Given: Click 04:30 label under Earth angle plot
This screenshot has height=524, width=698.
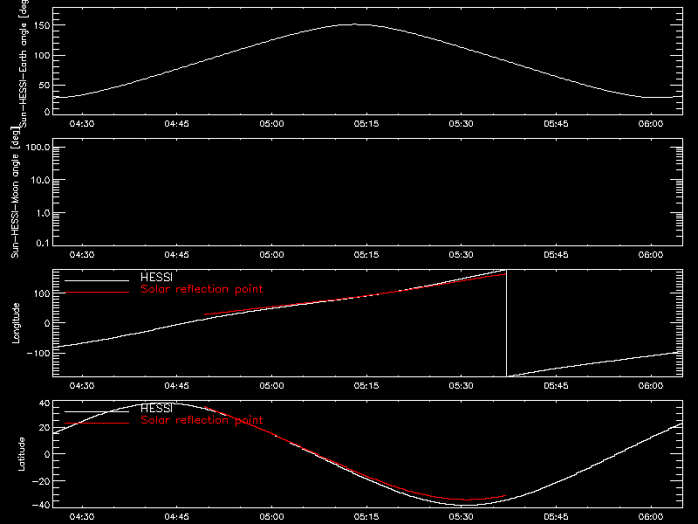Looking at the screenshot, I should pyautogui.click(x=82, y=124).
